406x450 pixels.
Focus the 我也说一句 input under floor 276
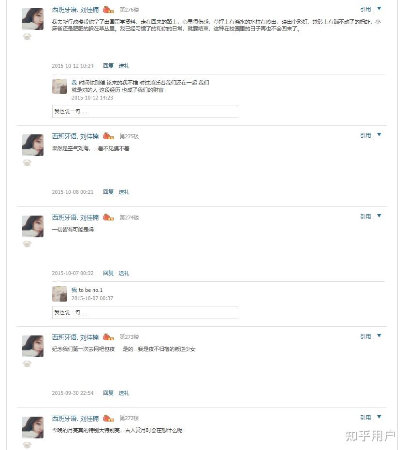coord(145,111)
